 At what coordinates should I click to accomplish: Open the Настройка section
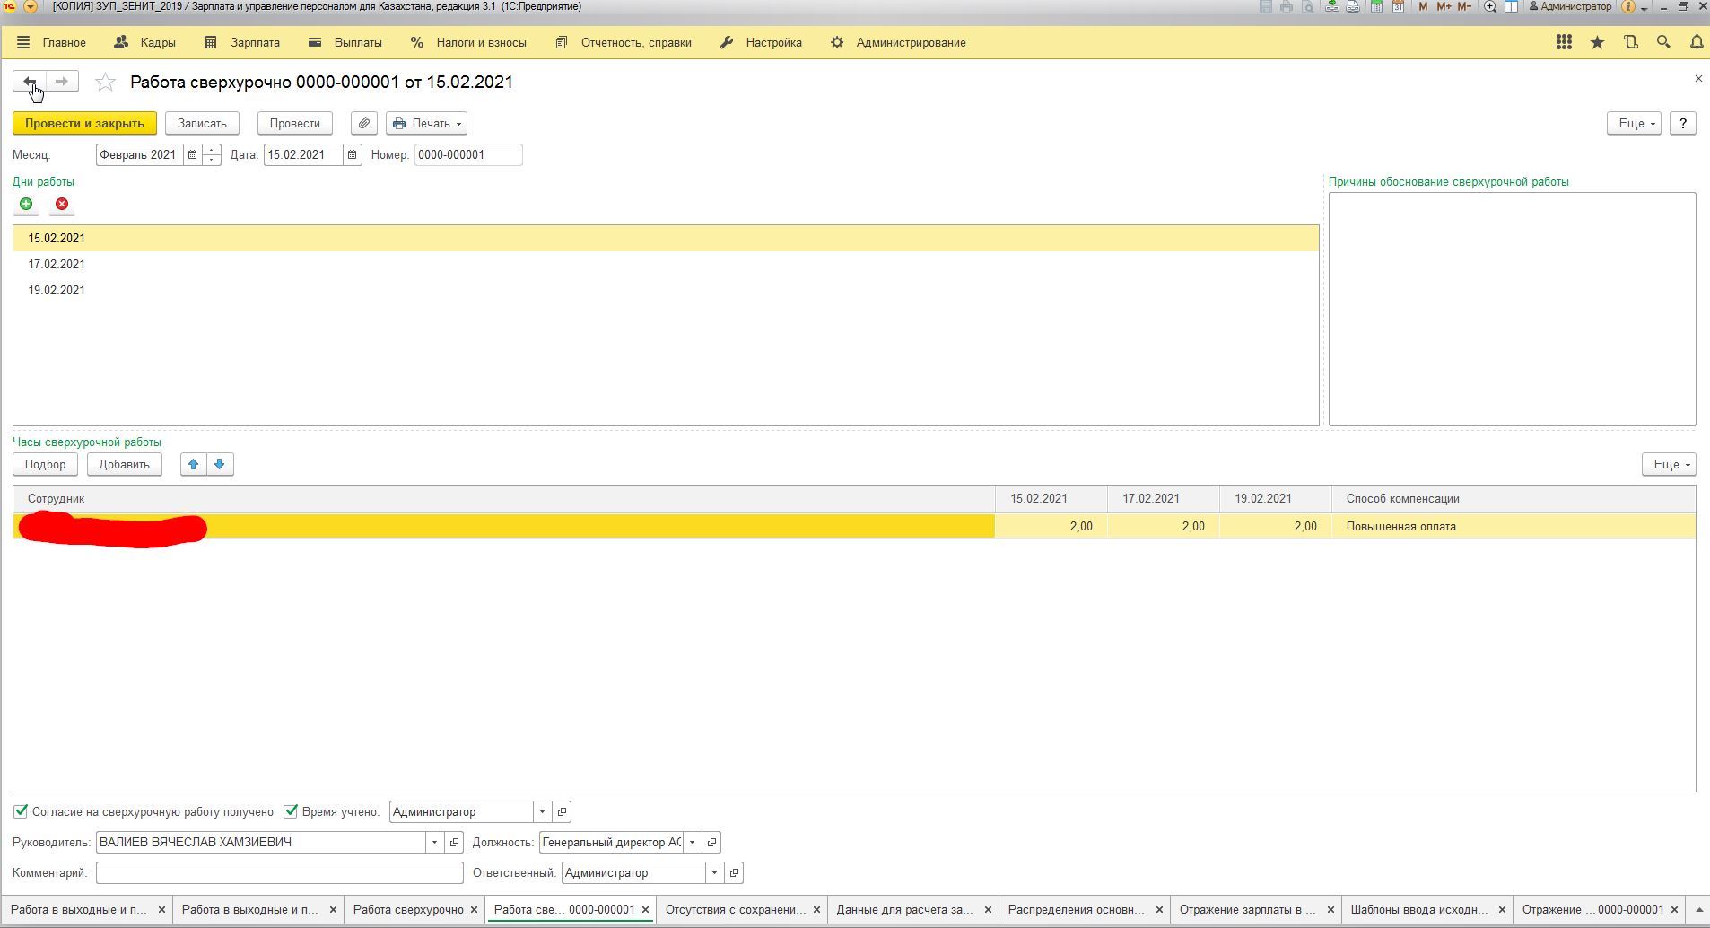tap(761, 42)
